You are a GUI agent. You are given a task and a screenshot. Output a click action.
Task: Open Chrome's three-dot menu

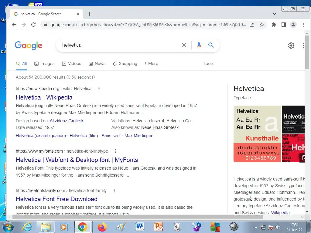[x=303, y=25]
